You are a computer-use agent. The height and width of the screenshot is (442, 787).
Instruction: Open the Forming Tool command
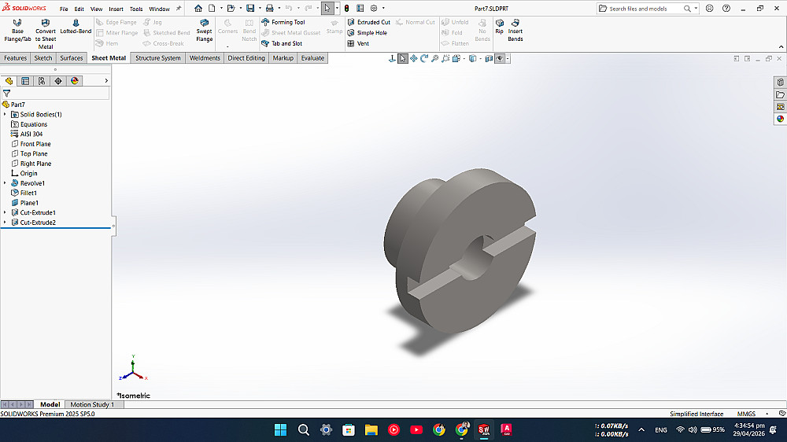[x=283, y=22]
